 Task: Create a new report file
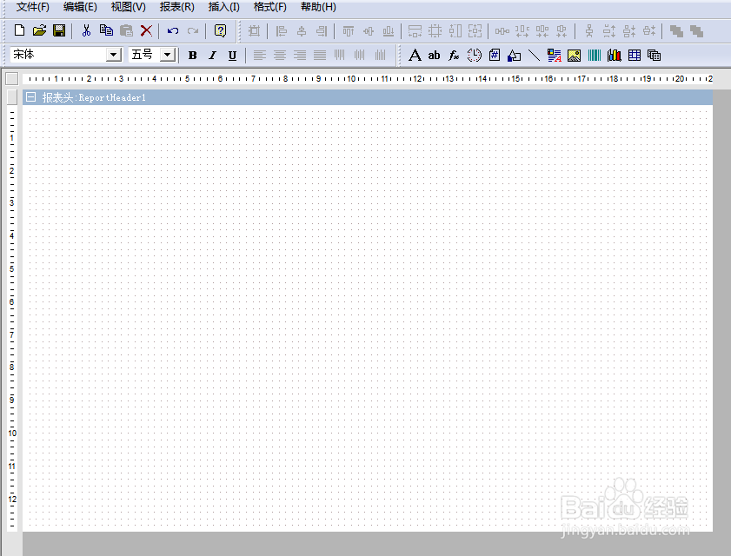[20, 30]
